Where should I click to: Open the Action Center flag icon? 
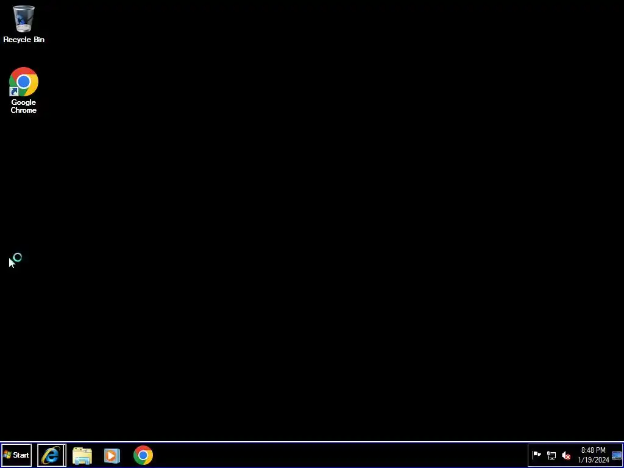536,455
